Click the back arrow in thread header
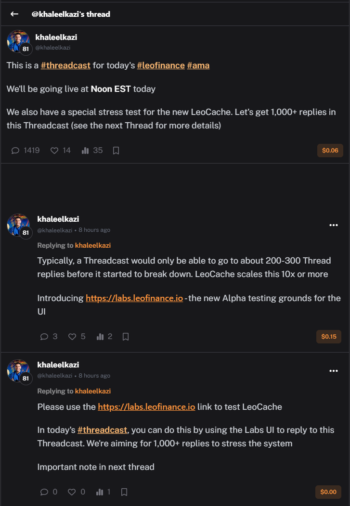Viewport: 350px width, 506px height. (x=14, y=14)
